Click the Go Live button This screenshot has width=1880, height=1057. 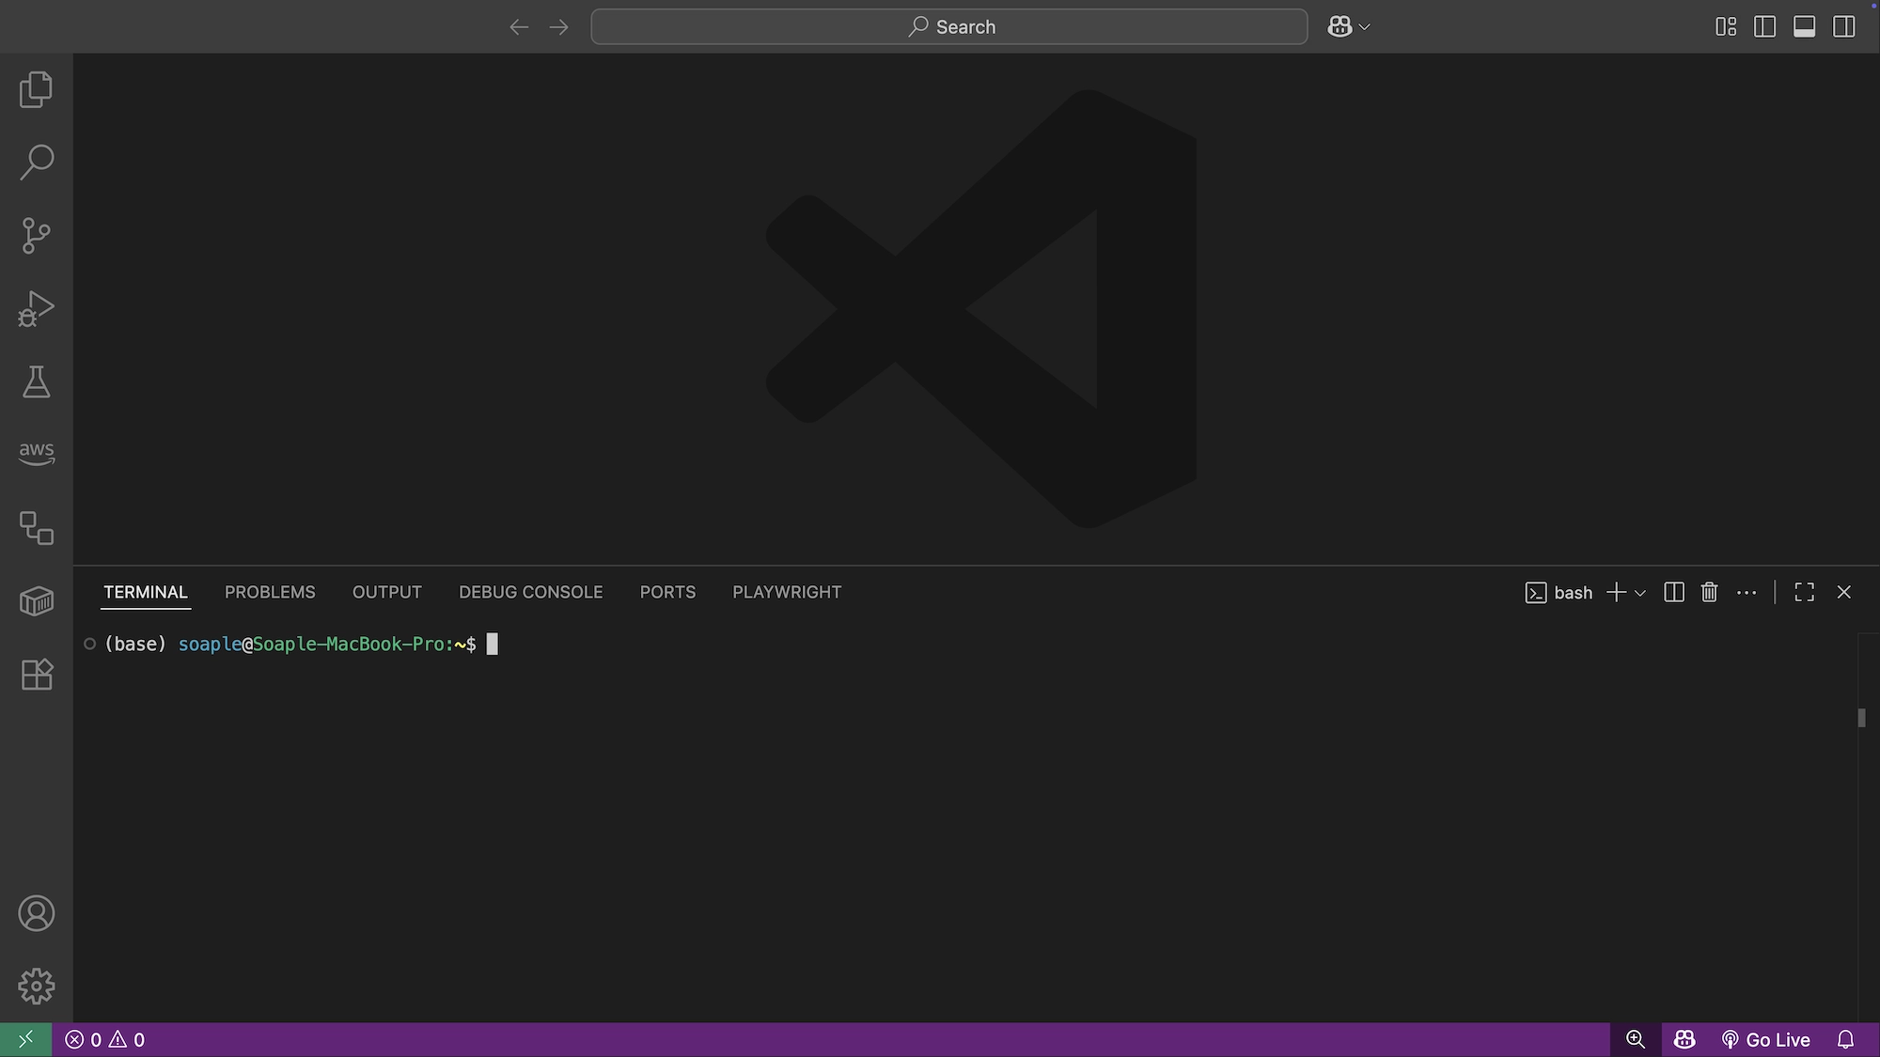click(1766, 1039)
